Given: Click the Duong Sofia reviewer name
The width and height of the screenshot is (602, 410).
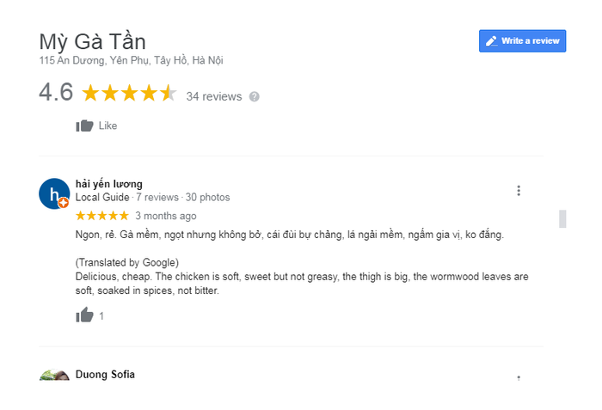Looking at the screenshot, I should pyautogui.click(x=105, y=375).
